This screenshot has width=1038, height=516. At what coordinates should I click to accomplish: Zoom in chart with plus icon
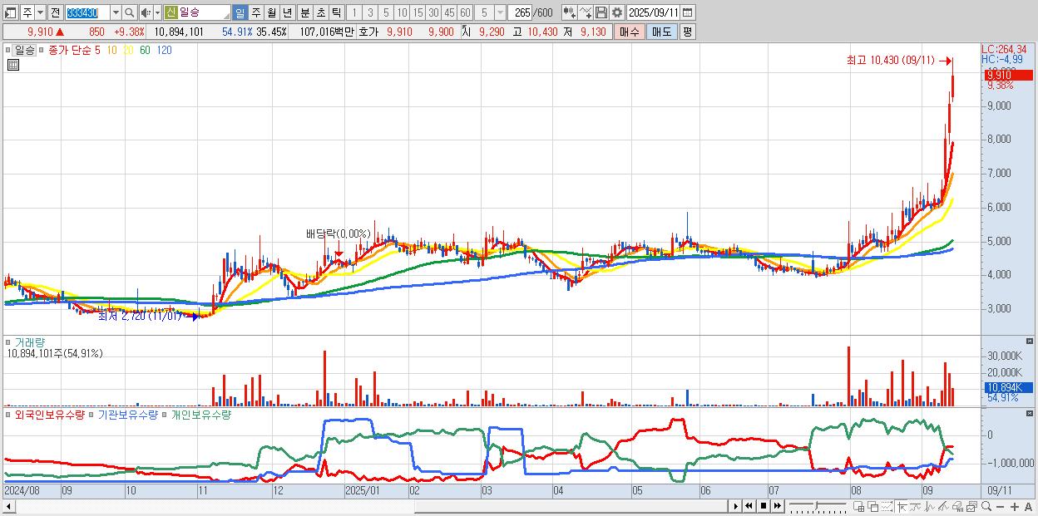(1014, 507)
